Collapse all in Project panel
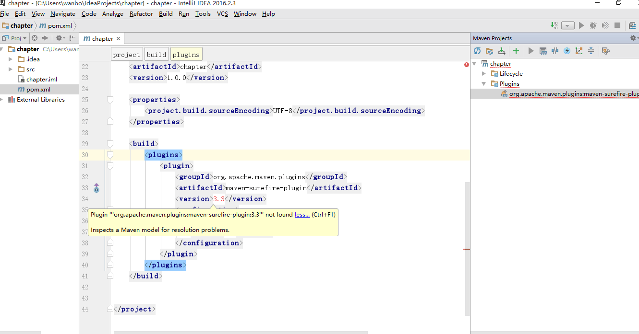 click(45, 38)
